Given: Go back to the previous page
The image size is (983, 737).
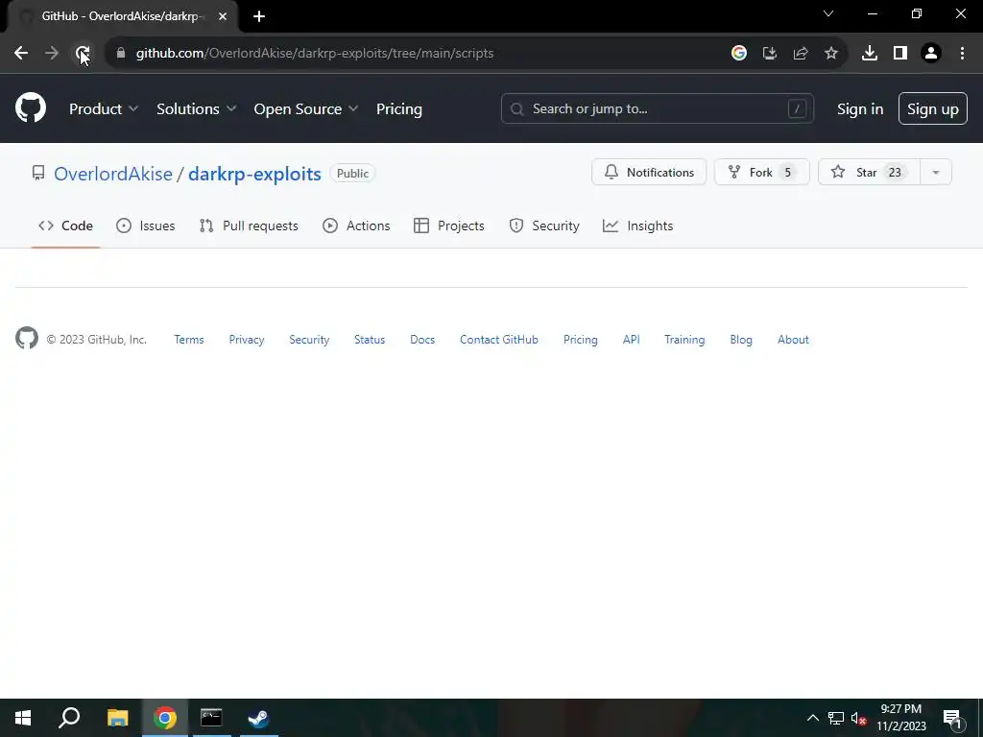Looking at the screenshot, I should pos(21,54).
